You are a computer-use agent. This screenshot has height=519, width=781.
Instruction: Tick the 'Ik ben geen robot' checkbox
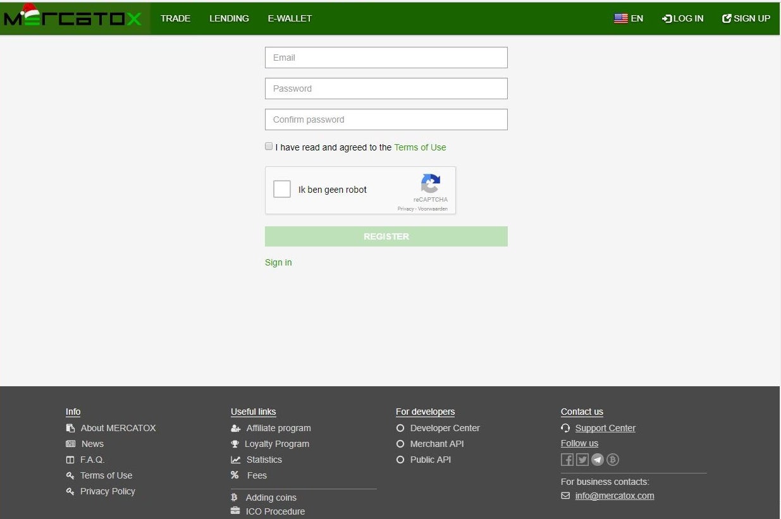(x=282, y=189)
